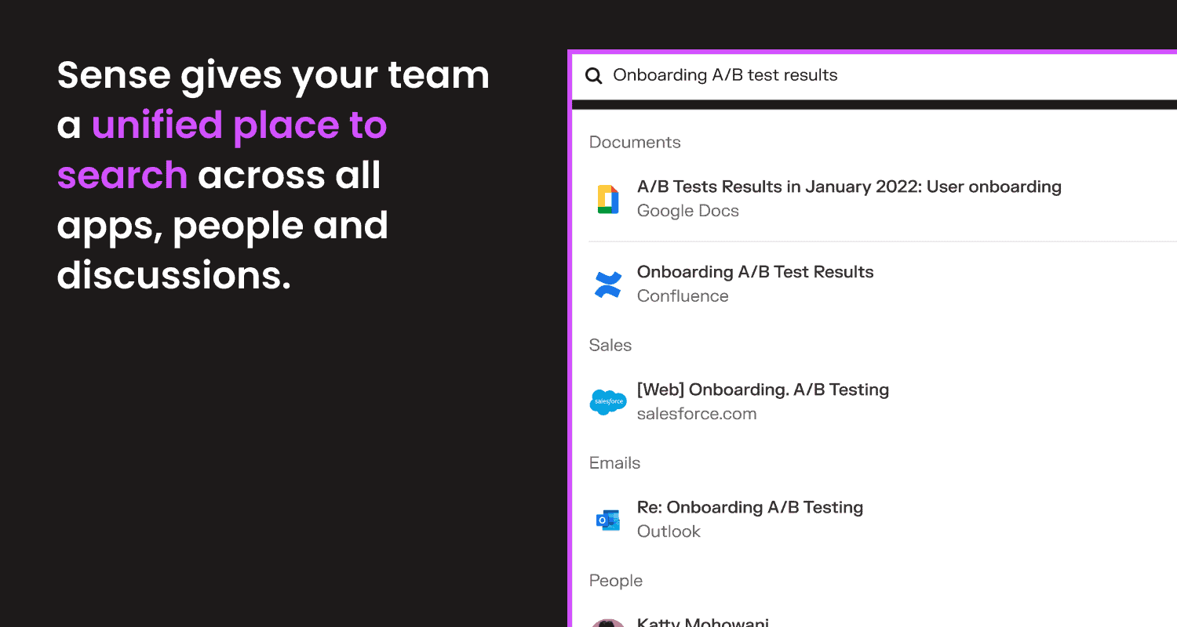This screenshot has width=1177, height=627.
Task: Click the Google Docs file icon
Action: click(x=608, y=199)
